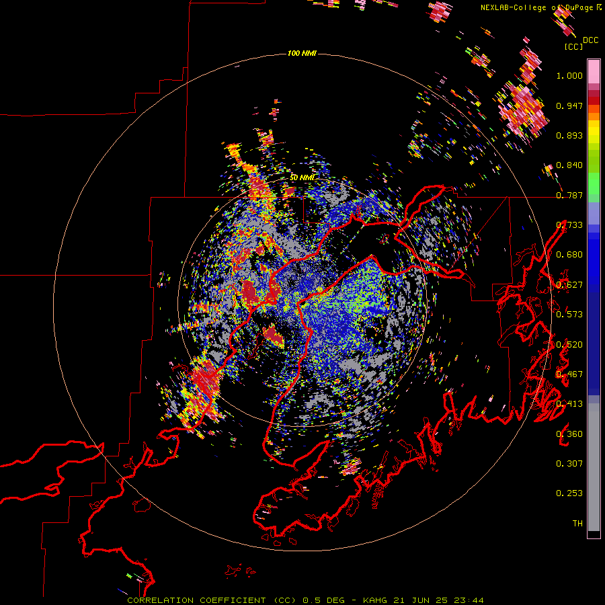The image size is (605, 605).
Task: Click the DCC label above the color scale
Action: [591, 40]
